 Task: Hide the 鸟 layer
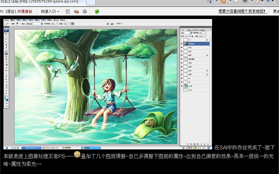182,82
